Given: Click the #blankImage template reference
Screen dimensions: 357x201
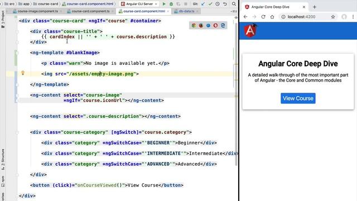Looking at the screenshot, I should [82, 52].
